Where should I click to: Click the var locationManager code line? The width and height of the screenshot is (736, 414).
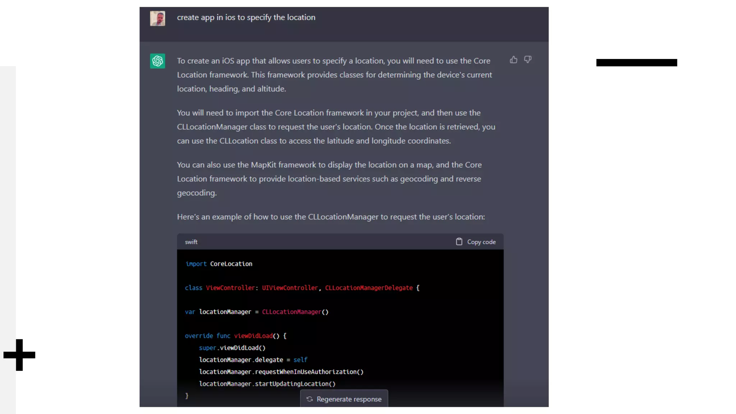tap(257, 312)
